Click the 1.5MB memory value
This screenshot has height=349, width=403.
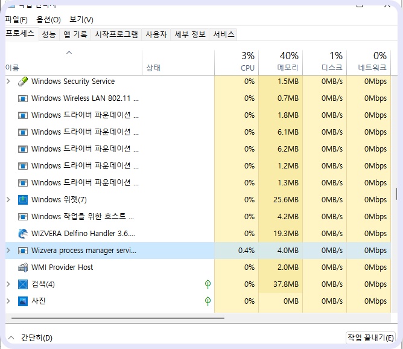(288, 82)
